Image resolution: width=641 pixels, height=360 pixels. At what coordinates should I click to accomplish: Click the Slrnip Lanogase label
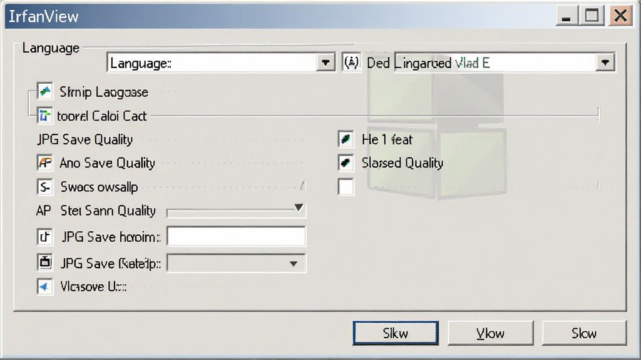pyautogui.click(x=104, y=92)
